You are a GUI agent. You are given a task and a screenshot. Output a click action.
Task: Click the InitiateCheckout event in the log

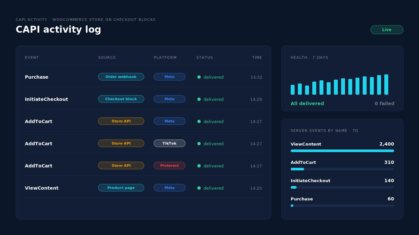click(x=46, y=99)
